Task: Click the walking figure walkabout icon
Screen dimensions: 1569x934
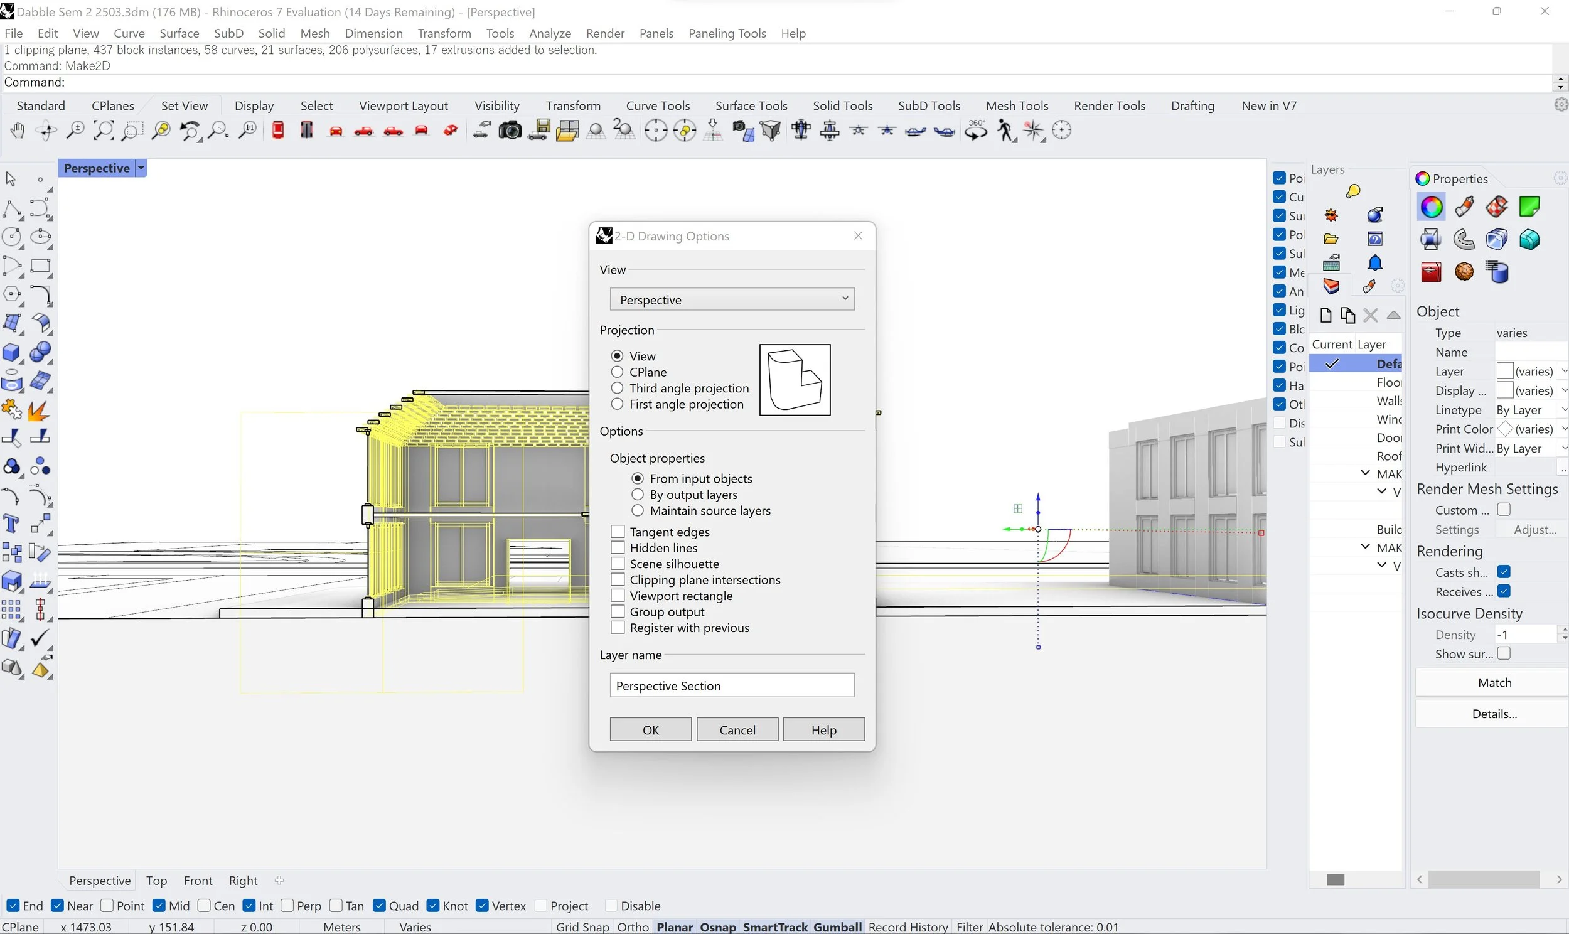Action: (x=1005, y=131)
